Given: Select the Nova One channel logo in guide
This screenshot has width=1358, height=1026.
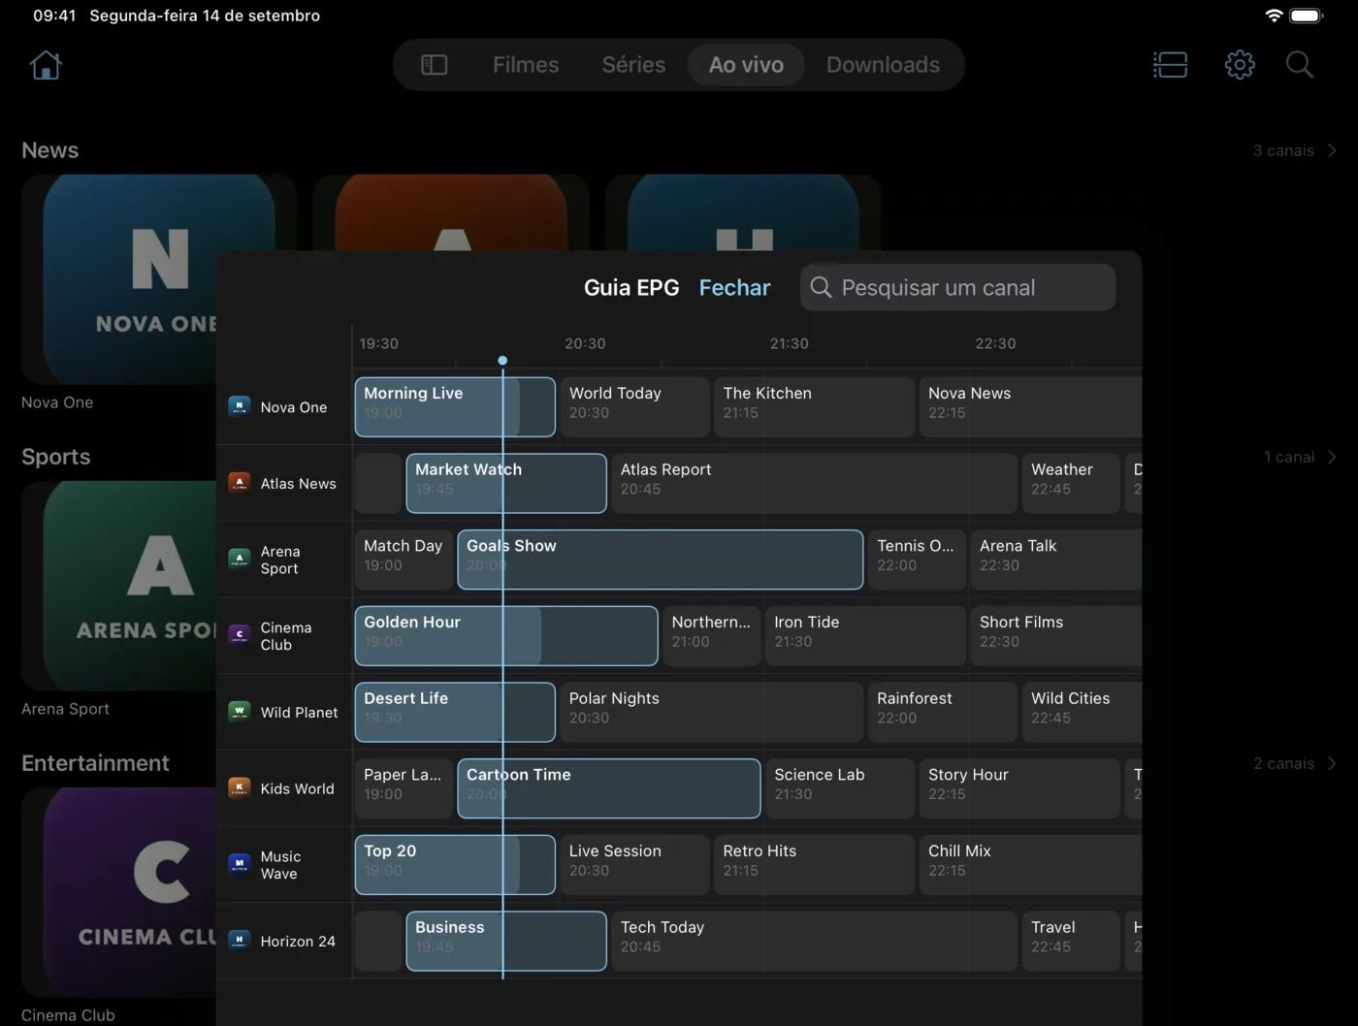Looking at the screenshot, I should point(239,406).
